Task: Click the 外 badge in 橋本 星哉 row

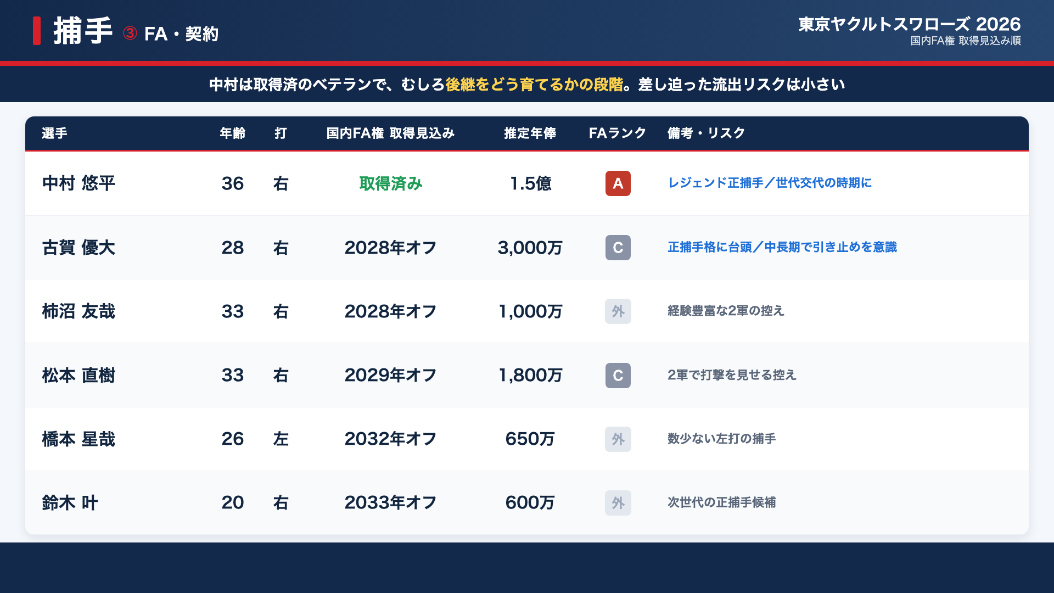Action: click(618, 439)
